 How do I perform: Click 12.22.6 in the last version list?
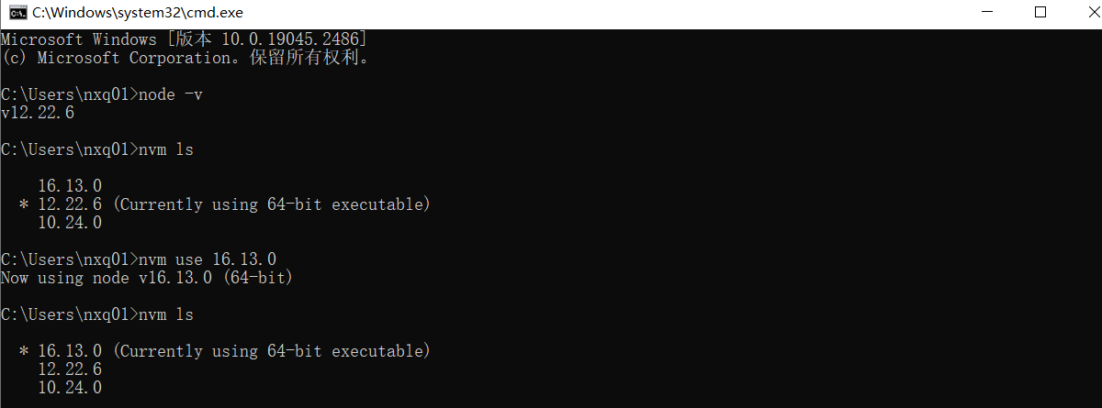tap(70, 369)
